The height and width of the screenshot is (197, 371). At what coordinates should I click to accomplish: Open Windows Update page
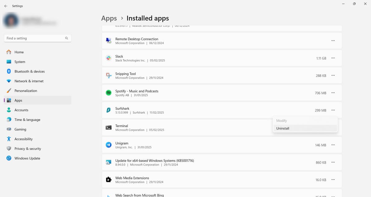click(x=37, y=158)
